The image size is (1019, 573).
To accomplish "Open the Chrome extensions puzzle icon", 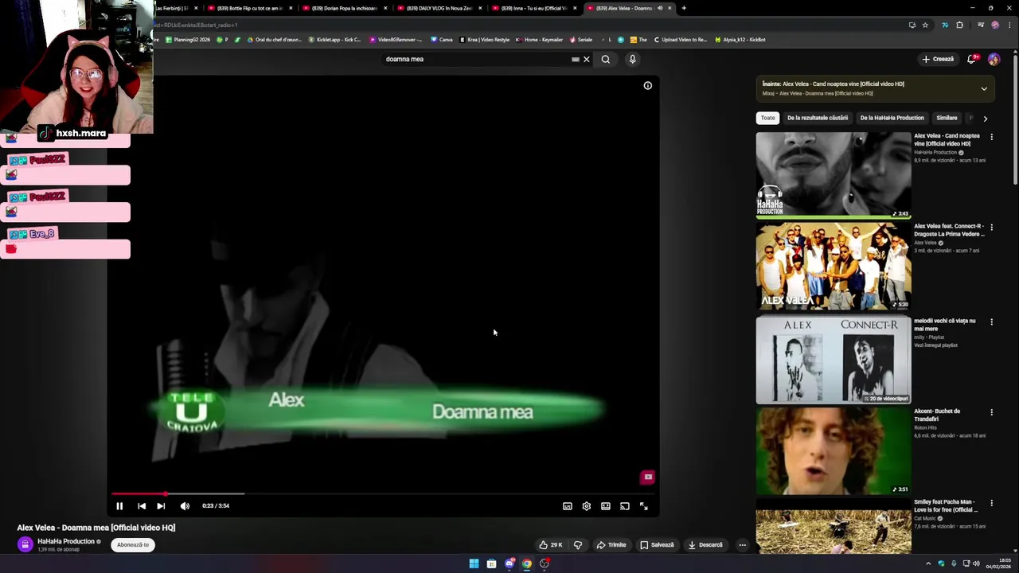I will (959, 25).
